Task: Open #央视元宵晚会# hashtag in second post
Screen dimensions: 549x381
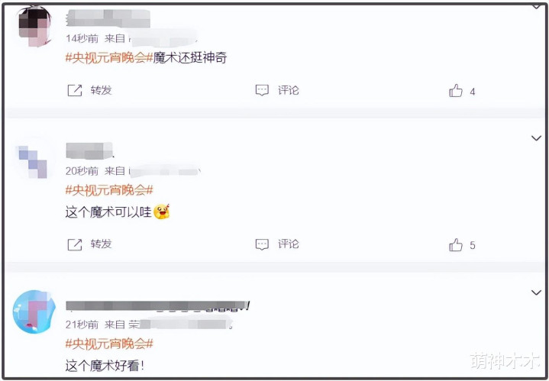Action: (109, 190)
